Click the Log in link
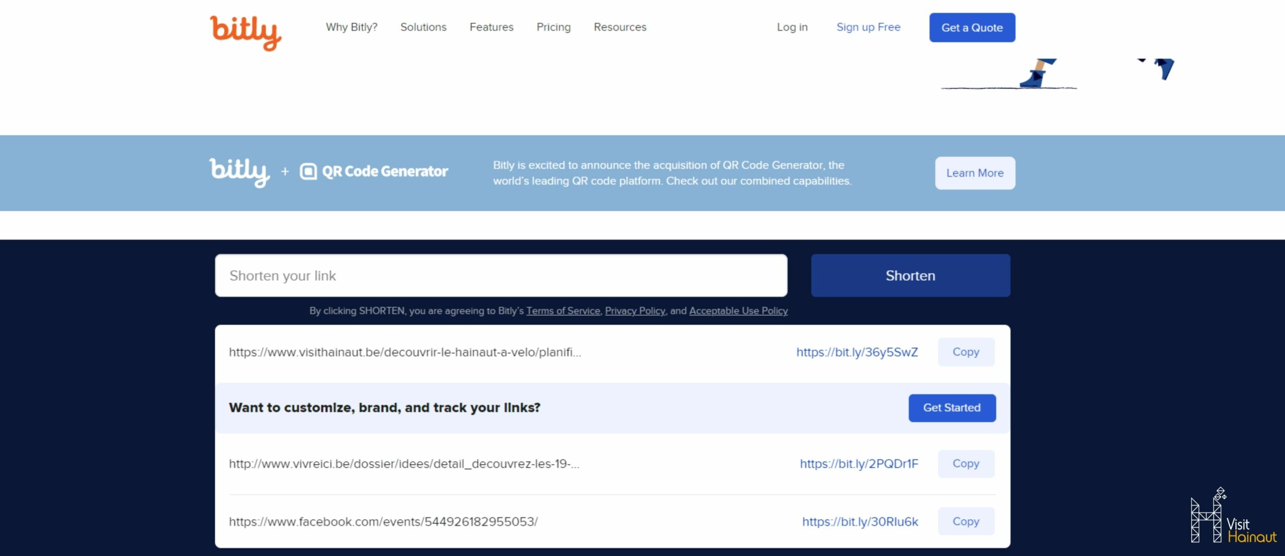This screenshot has height=556, width=1285. point(792,27)
